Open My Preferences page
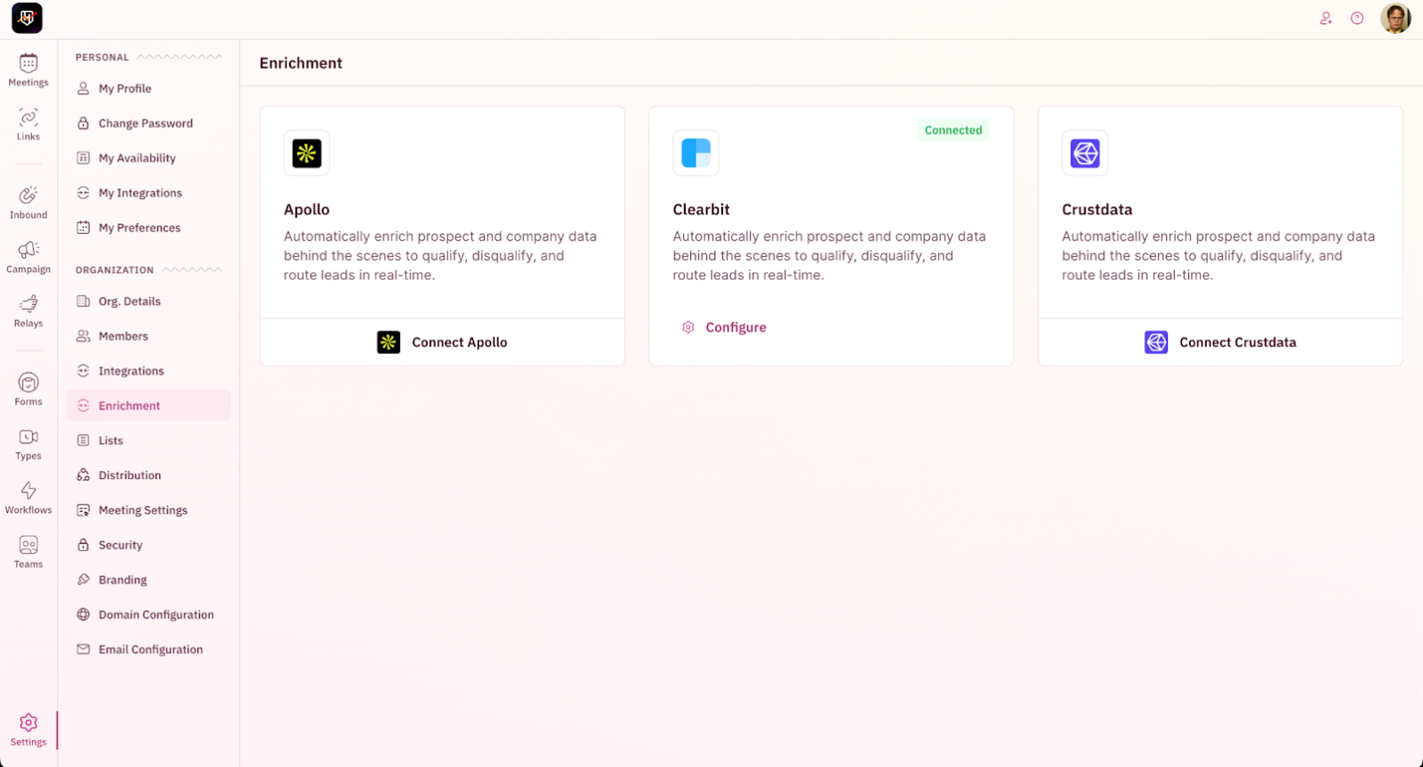1423x767 pixels. [x=148, y=227]
